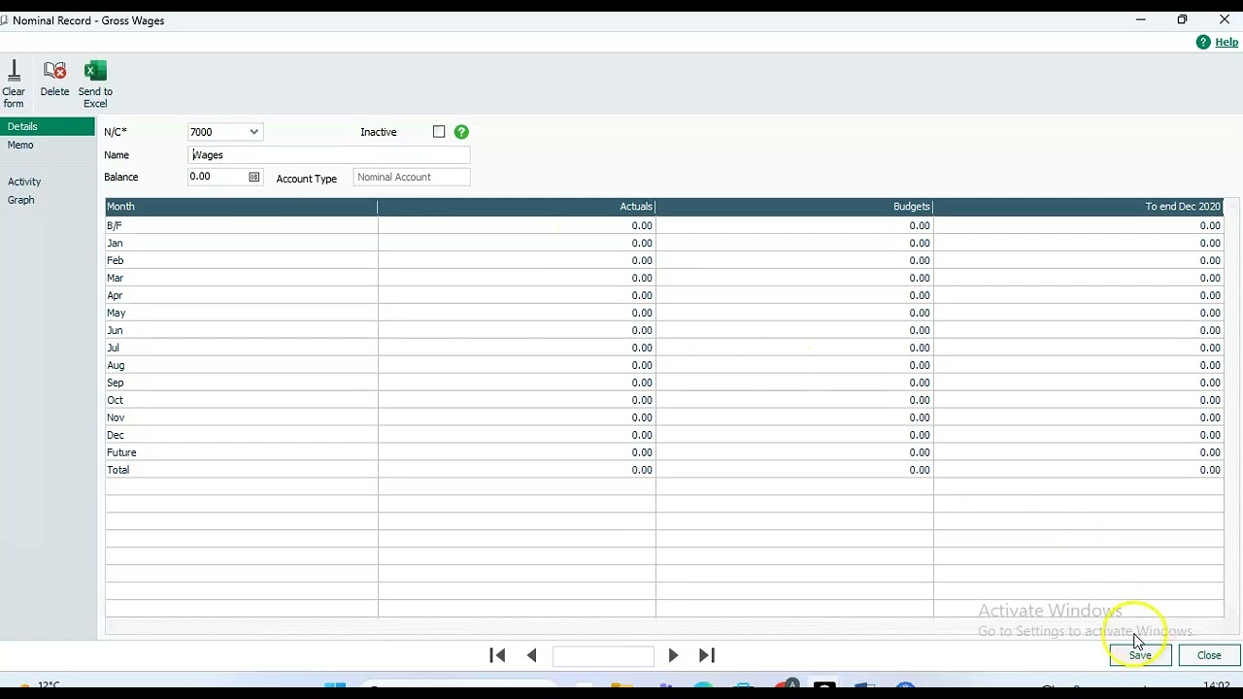Click the Feb Budgets cell
The height and width of the screenshot is (699, 1243).
coord(794,260)
